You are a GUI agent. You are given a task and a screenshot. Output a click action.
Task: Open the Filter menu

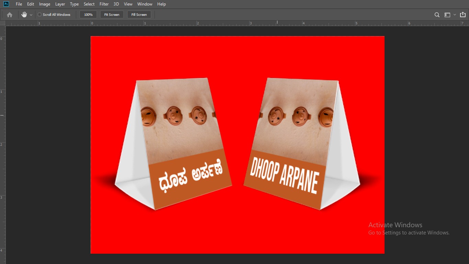point(104,4)
